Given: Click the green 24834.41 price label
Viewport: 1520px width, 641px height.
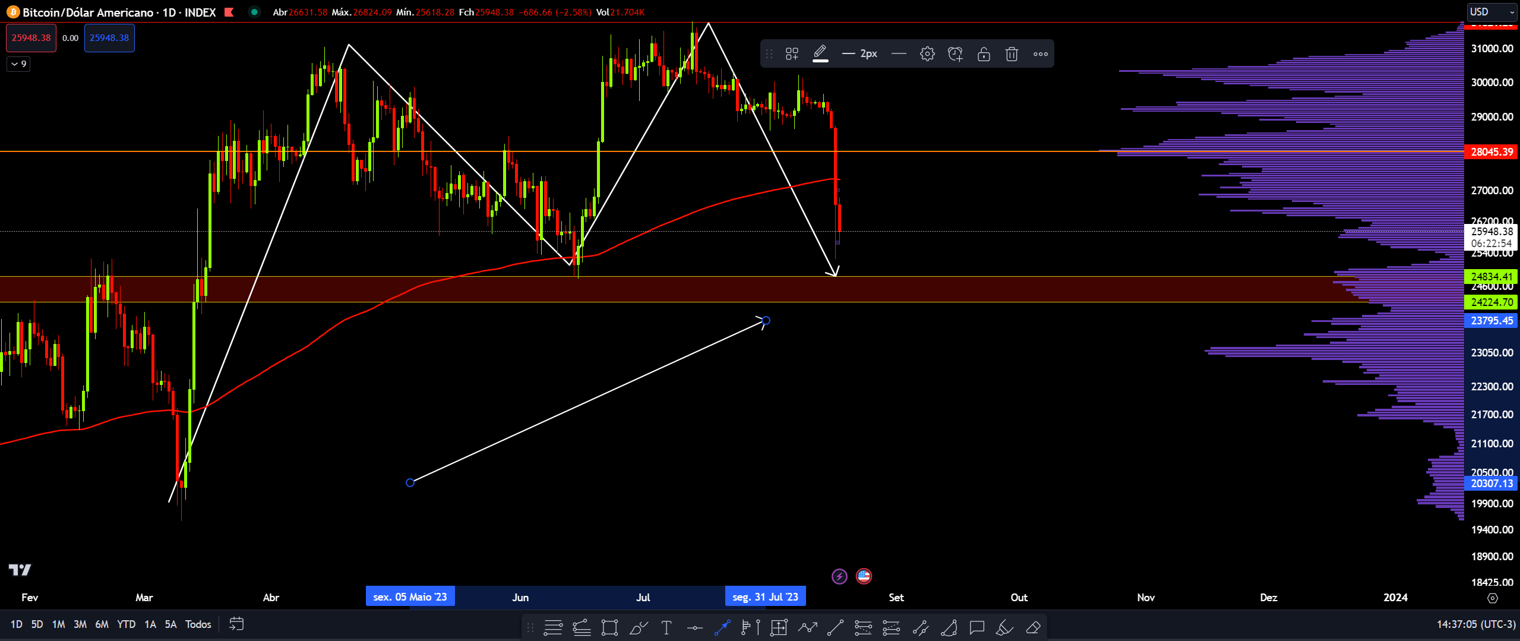Looking at the screenshot, I should [x=1491, y=276].
